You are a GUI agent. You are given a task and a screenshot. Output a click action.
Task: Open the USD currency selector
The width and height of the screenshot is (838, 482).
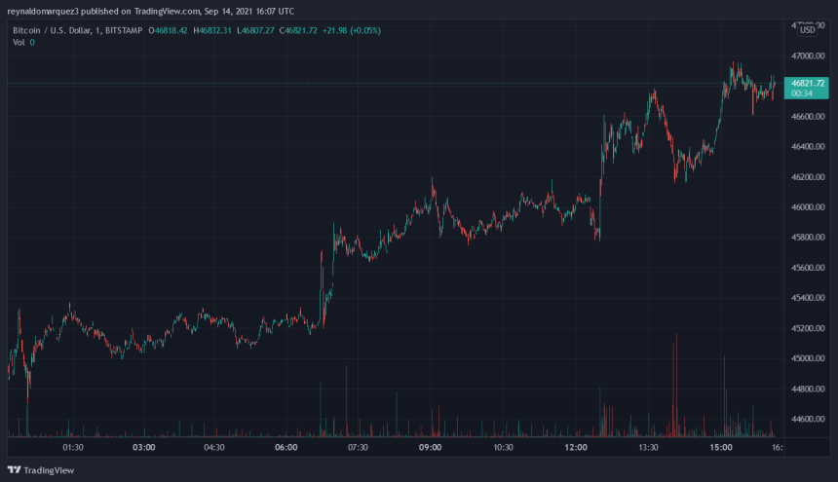(807, 42)
